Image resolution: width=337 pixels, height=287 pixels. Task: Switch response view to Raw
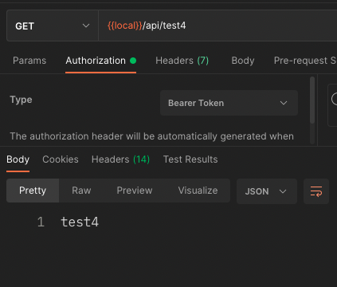[x=81, y=191]
